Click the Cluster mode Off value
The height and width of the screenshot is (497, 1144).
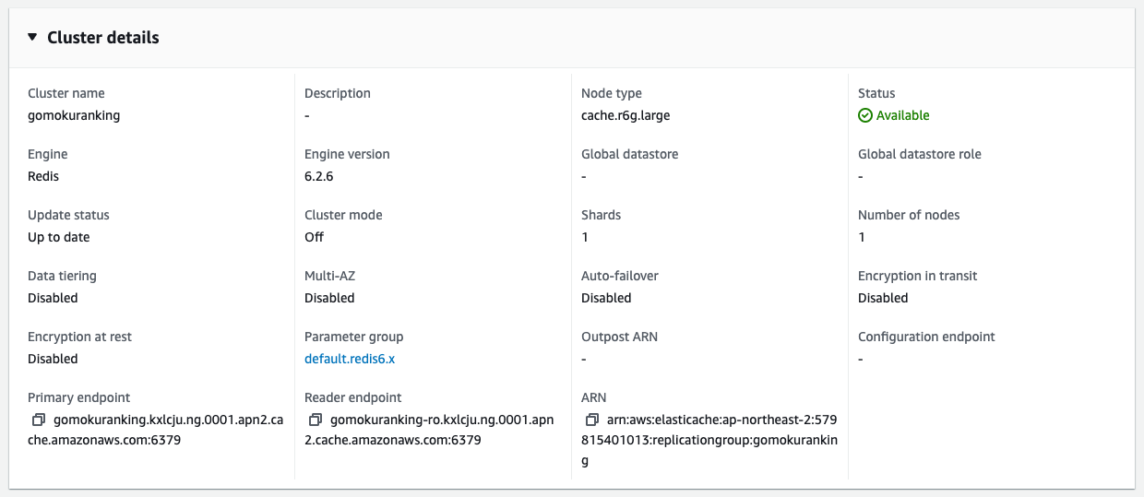(x=315, y=237)
